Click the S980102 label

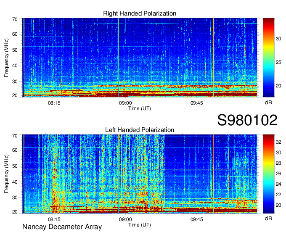247,120
